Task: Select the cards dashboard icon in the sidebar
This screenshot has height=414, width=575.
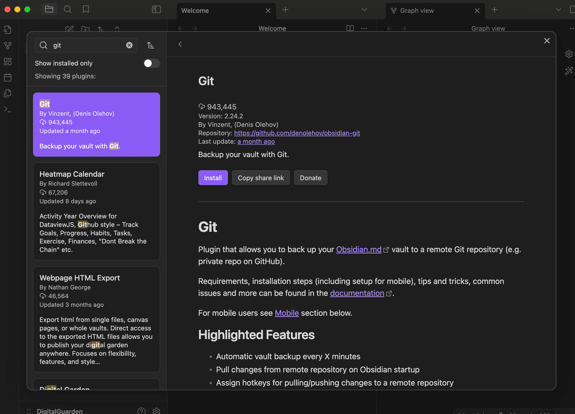Action: [7, 61]
